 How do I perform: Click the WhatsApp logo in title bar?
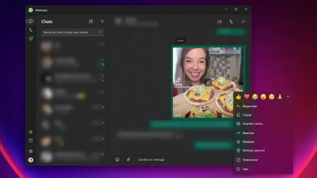(x=31, y=10)
